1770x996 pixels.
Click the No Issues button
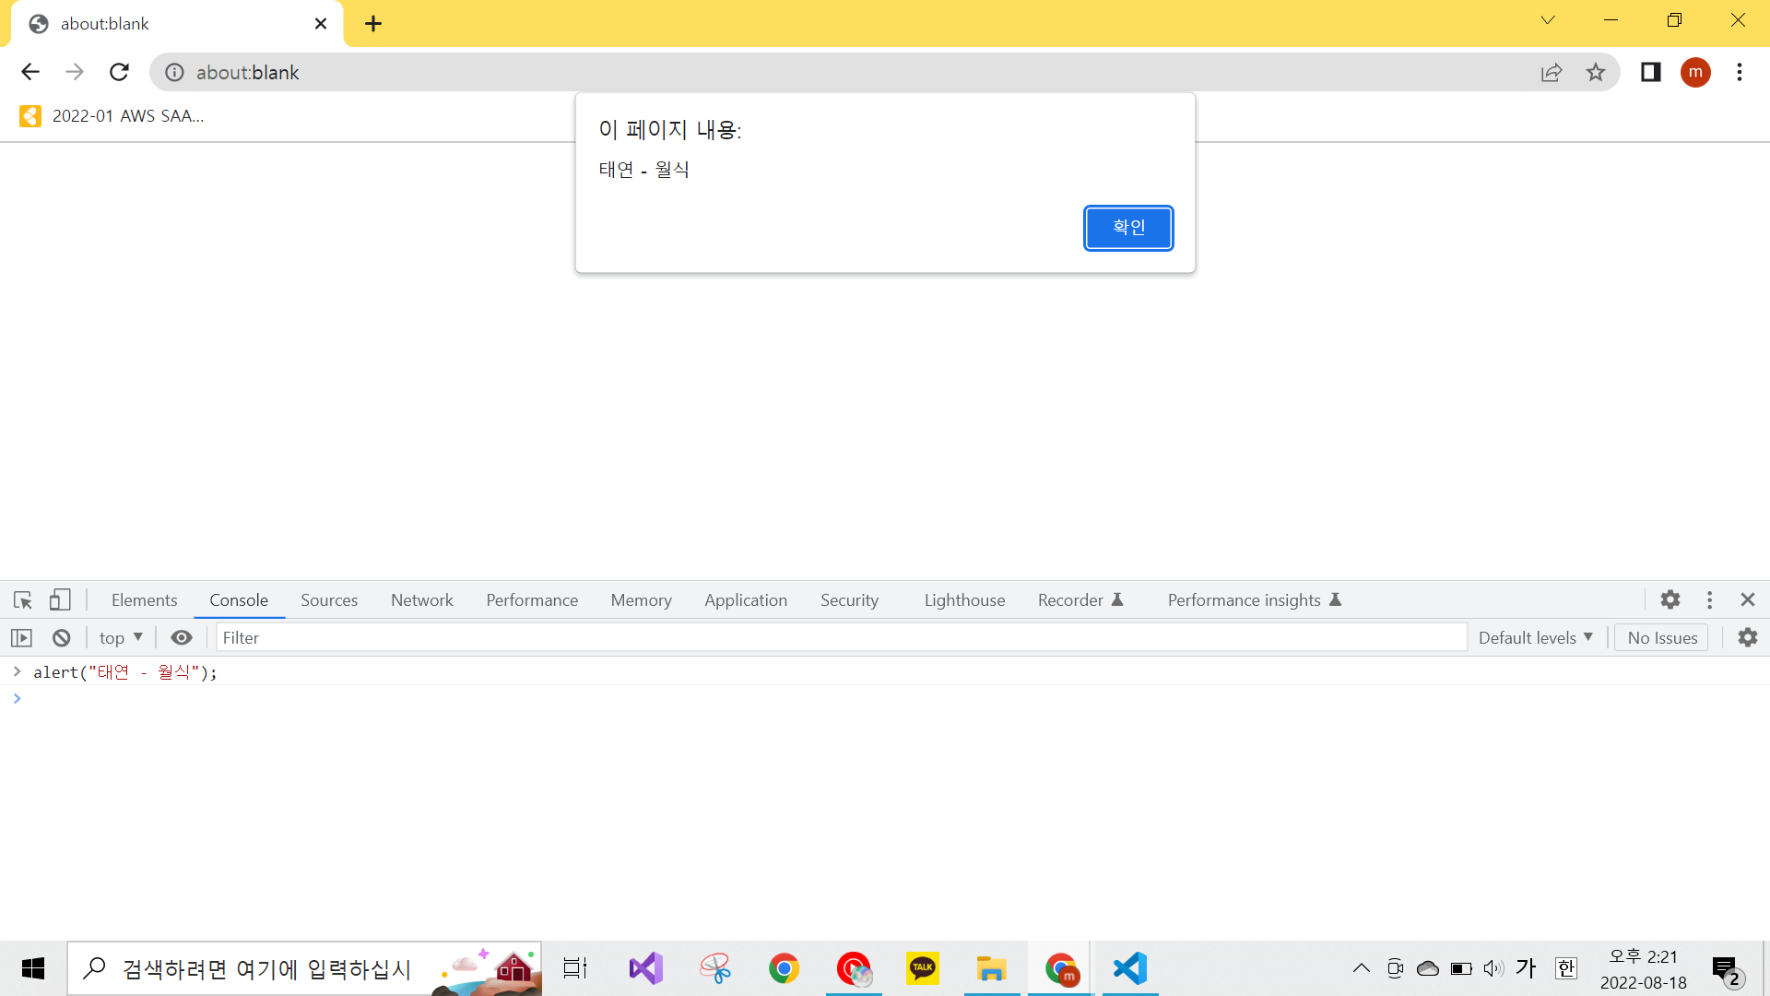(x=1661, y=638)
